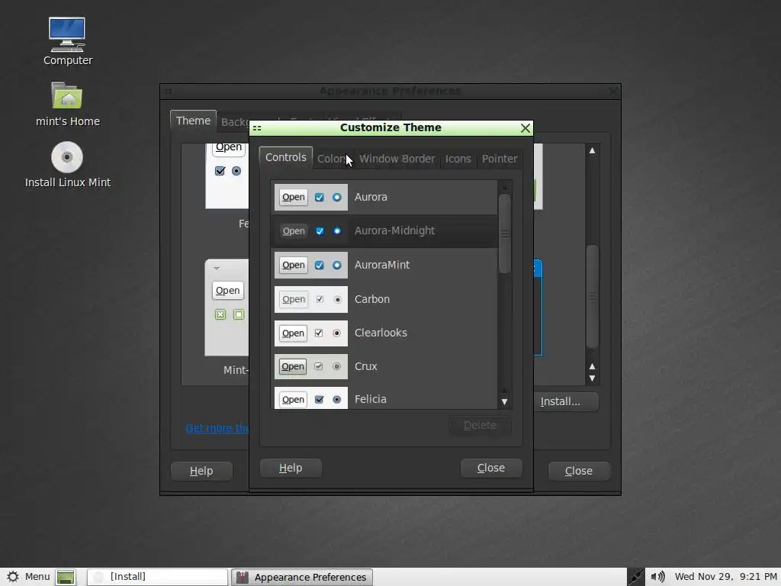
Task: Pick the Crux controls theme
Action: point(384,366)
